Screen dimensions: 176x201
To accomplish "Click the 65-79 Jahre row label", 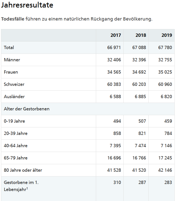I will click(16, 158).
